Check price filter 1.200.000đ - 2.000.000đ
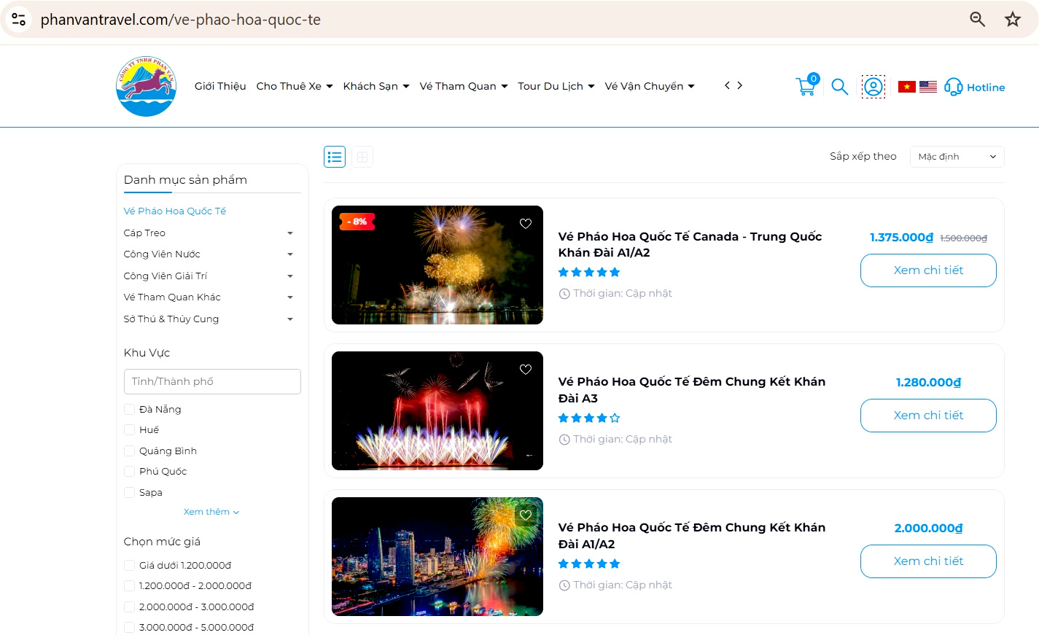Screen dimensions: 1039x635 coord(129,586)
